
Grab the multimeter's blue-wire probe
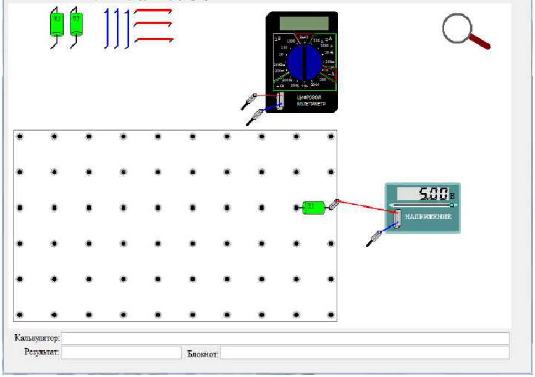(x=255, y=117)
